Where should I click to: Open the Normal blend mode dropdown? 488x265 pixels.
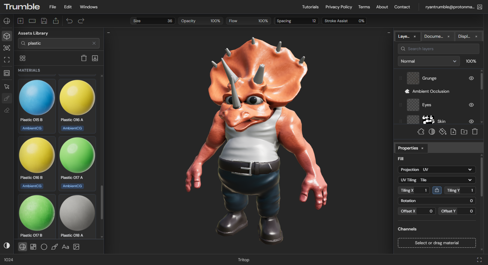(429, 61)
